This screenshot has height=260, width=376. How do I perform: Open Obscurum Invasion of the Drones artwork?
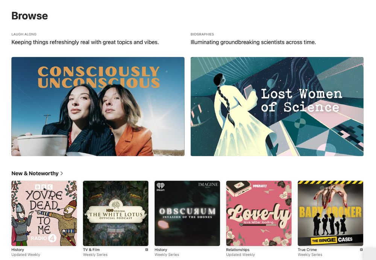pyautogui.click(x=187, y=213)
